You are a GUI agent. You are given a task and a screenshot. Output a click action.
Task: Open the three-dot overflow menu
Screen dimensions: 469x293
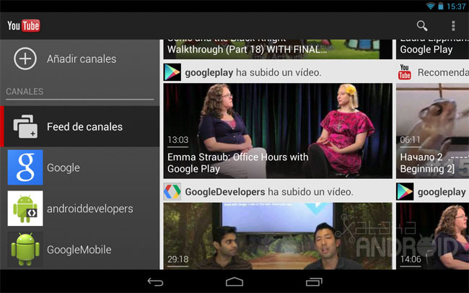coord(453,26)
